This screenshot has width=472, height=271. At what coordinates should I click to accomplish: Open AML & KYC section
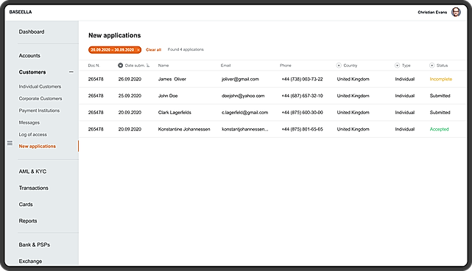(32, 172)
